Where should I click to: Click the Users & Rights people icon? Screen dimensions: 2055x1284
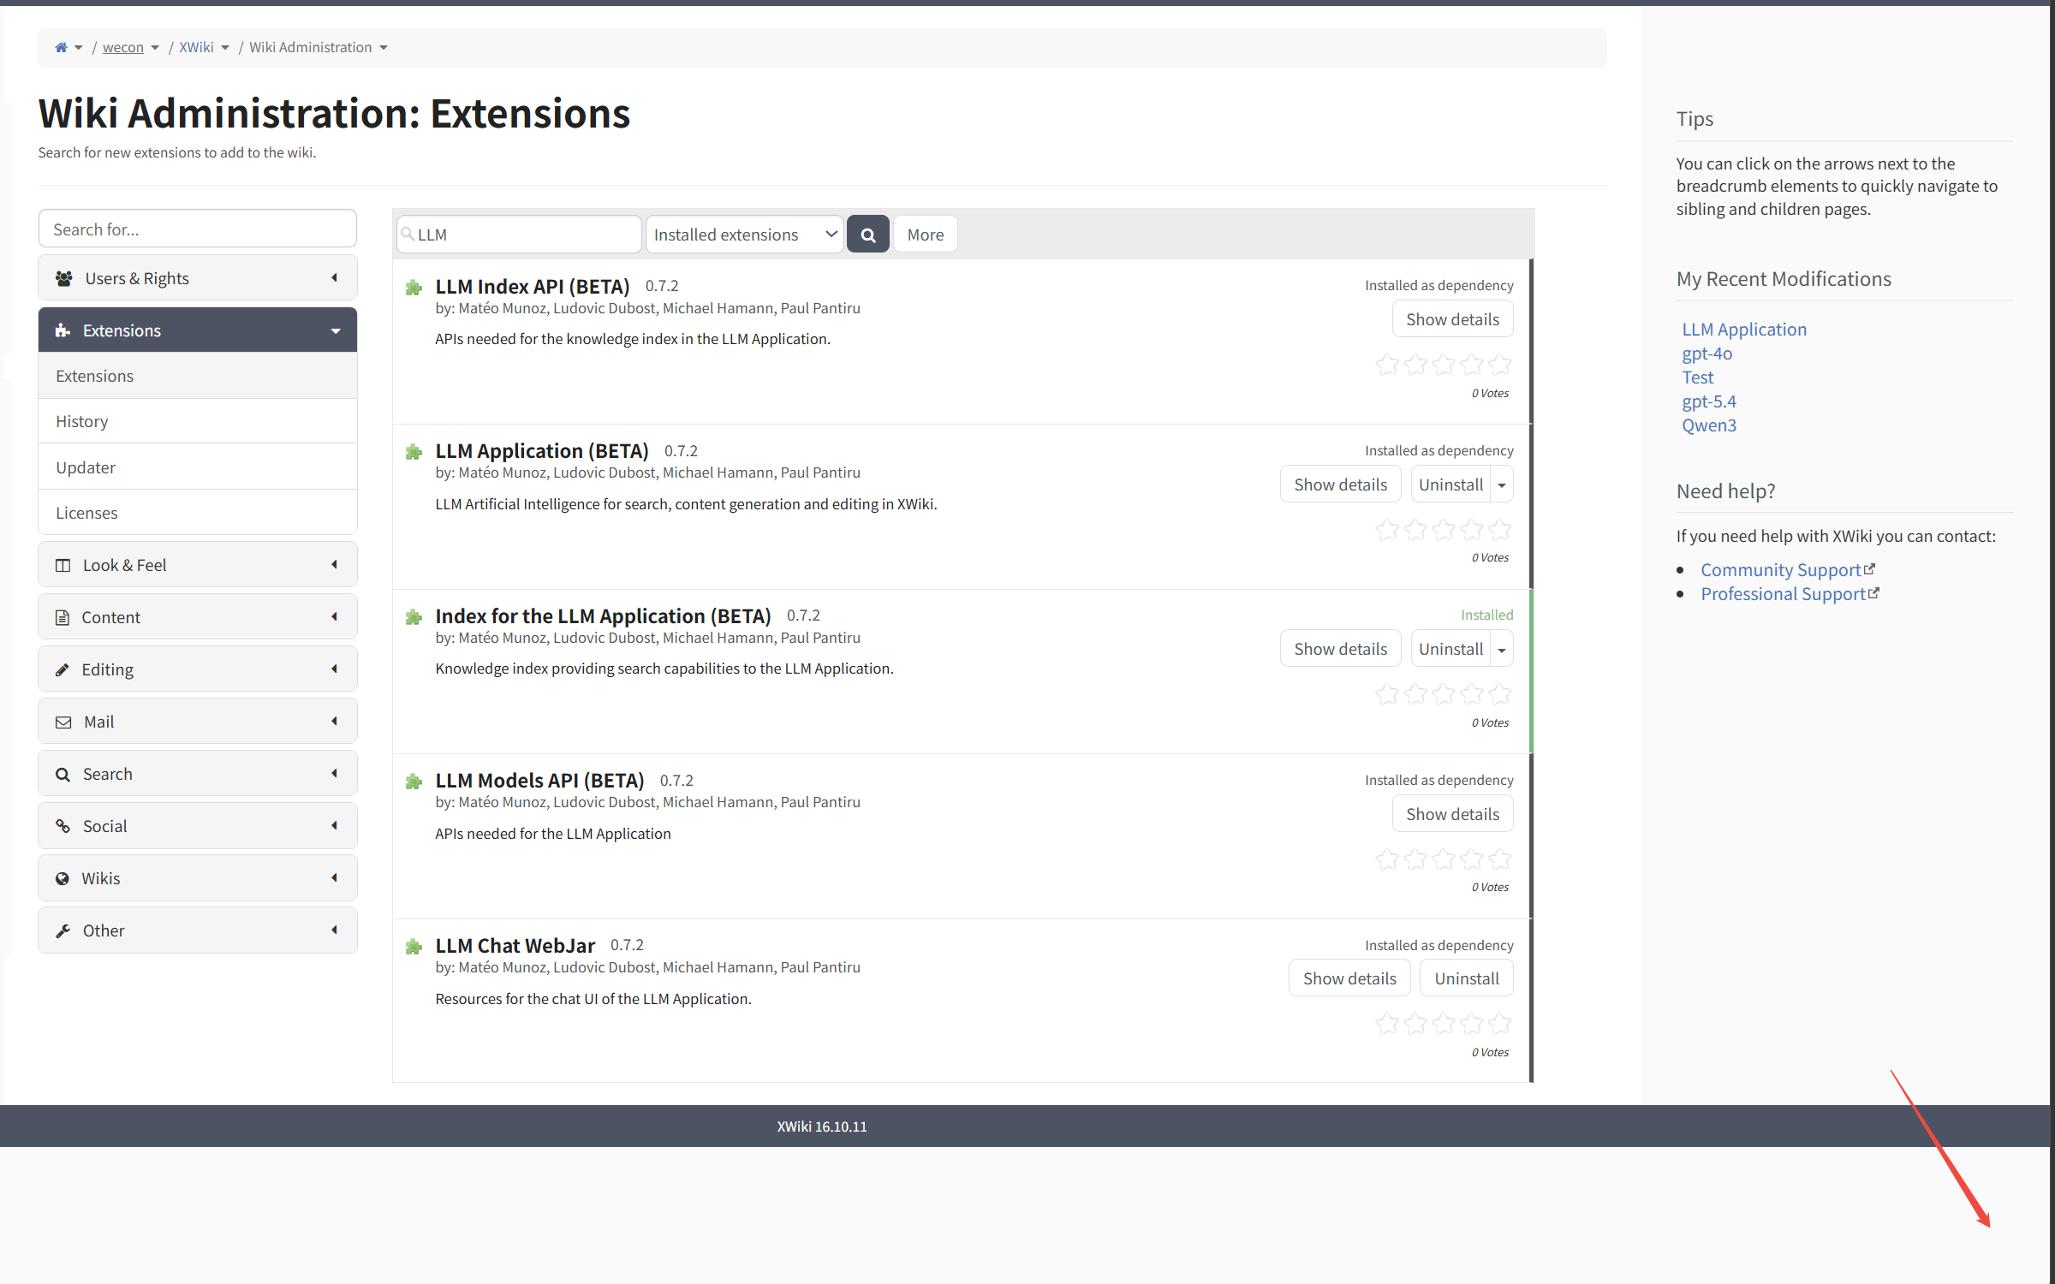(63, 278)
